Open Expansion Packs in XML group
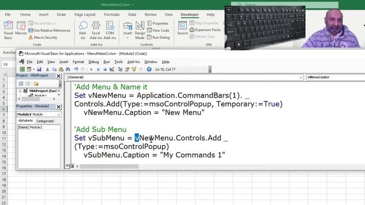Screen dimensions: 365x205 tap(205, 30)
